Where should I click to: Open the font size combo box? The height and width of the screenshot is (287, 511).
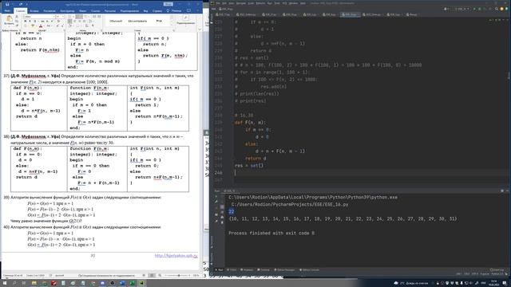[60, 16]
